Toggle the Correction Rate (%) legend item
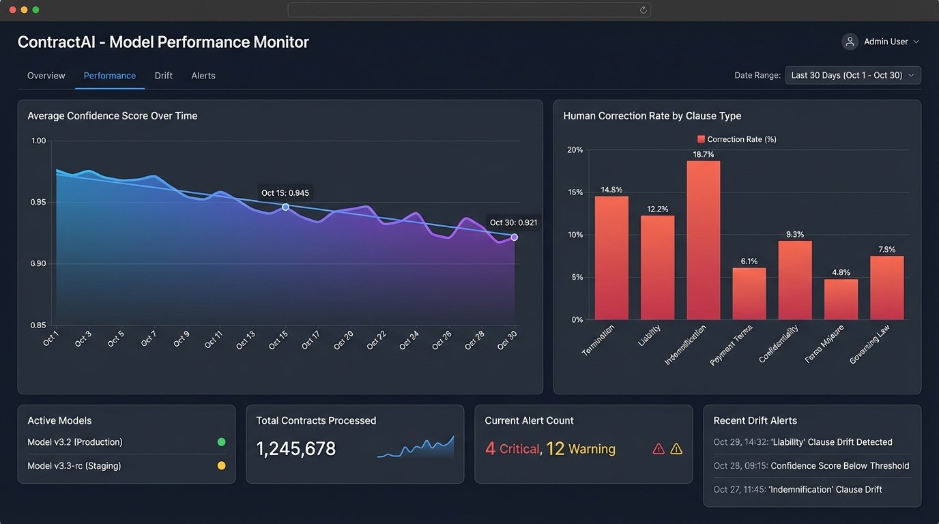939x524 pixels. click(x=736, y=139)
